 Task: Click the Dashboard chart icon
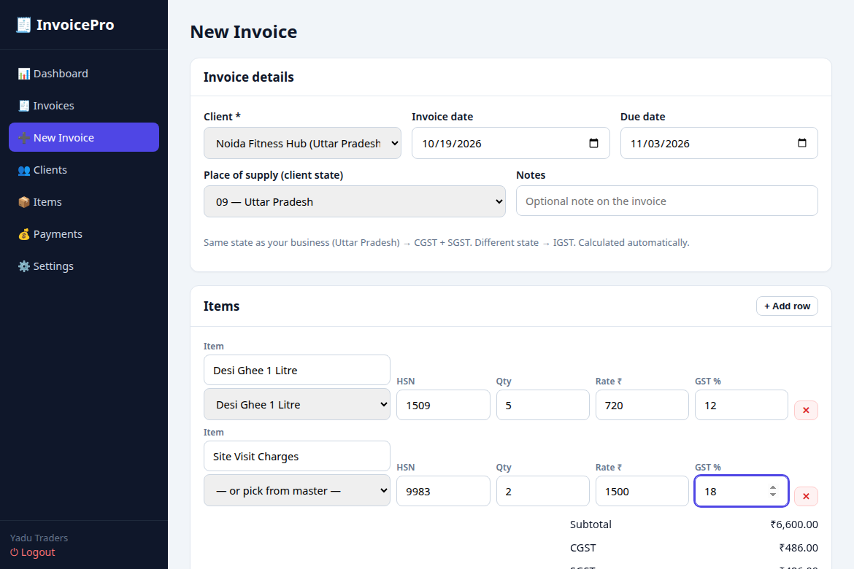point(24,74)
